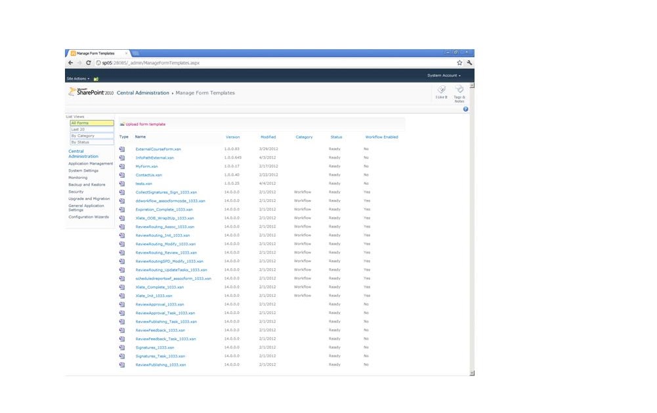The width and height of the screenshot is (657, 413).
Task: Click form icon beside Signatures_1033.xsn
Action: coord(122,347)
